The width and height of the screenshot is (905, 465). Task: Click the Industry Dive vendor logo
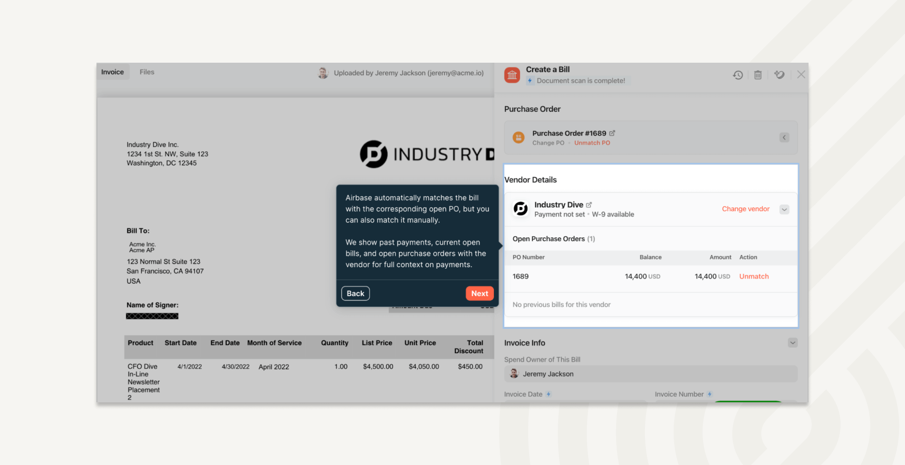click(521, 209)
